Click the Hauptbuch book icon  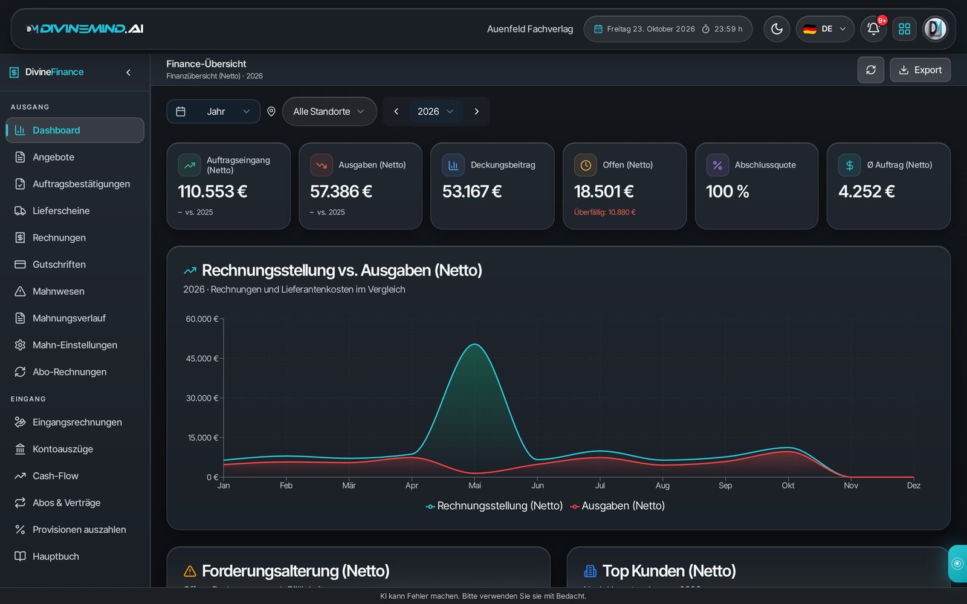pyautogui.click(x=20, y=556)
